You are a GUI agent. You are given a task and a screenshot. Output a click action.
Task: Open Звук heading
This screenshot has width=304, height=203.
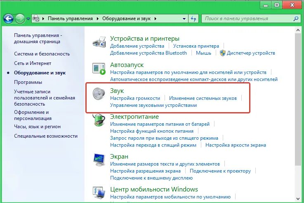[117, 91]
